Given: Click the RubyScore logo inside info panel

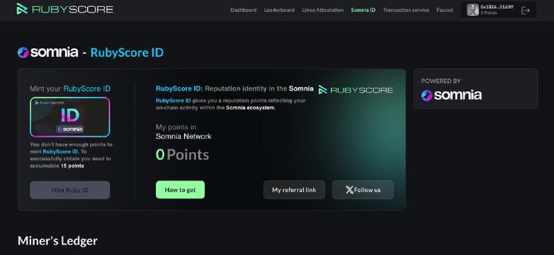Looking at the screenshot, I should (x=355, y=90).
